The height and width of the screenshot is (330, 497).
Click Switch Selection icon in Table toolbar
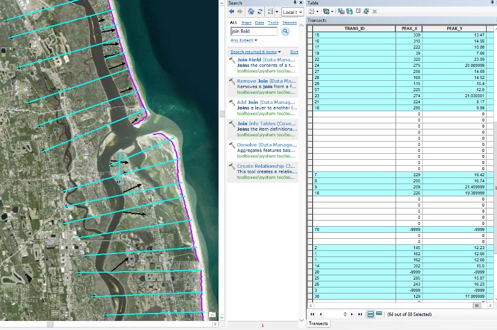click(x=349, y=12)
